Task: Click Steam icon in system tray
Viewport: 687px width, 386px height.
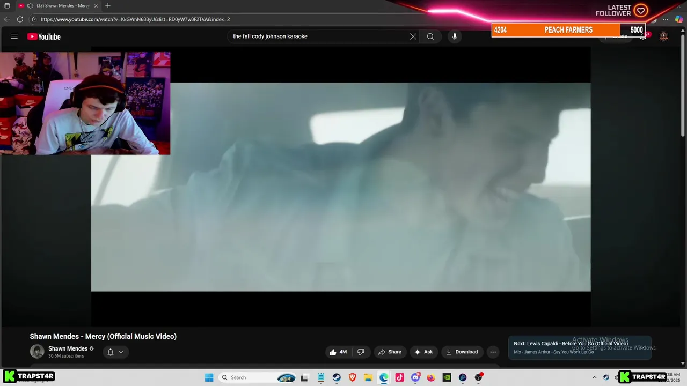Action: pyautogui.click(x=606, y=377)
